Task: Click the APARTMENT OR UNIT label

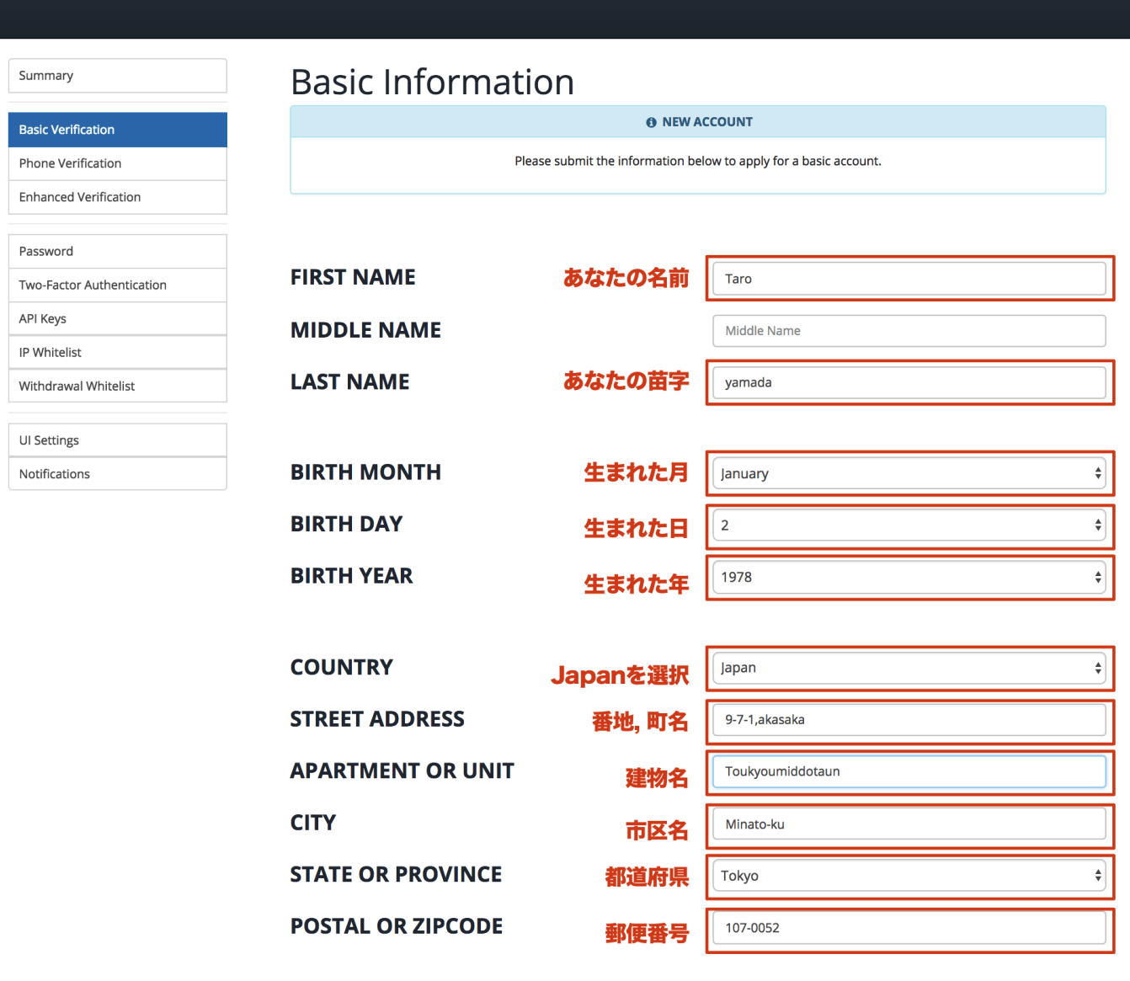Action: coord(402,771)
